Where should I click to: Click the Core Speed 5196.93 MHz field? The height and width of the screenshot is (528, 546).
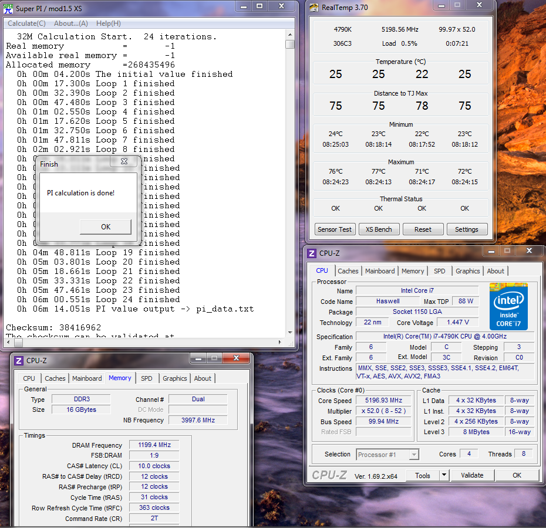[x=383, y=401]
